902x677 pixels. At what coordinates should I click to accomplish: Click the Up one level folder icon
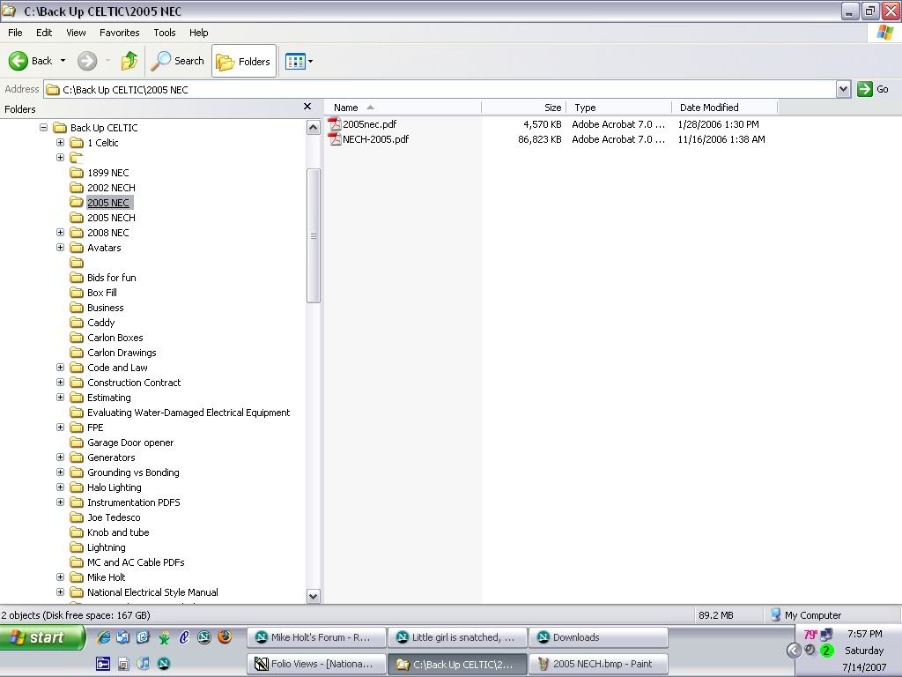pyautogui.click(x=129, y=61)
